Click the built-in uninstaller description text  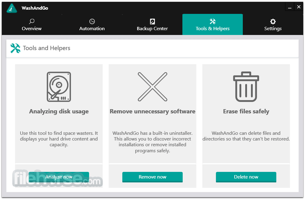pos(152,142)
